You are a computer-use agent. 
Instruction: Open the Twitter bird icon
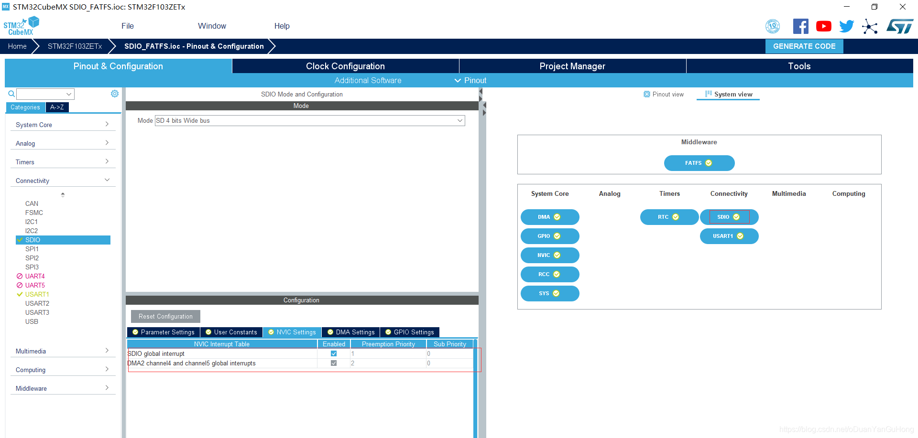[x=846, y=26]
